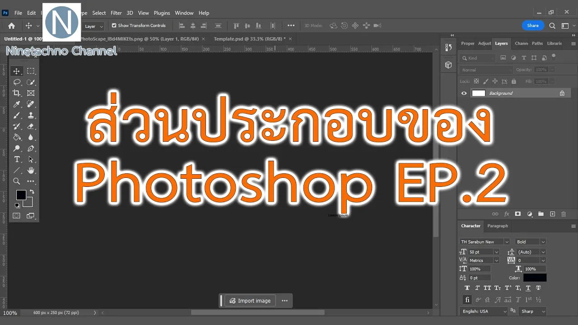The width and height of the screenshot is (578, 325).
Task: Open the Filter menu
Action: pos(116,13)
